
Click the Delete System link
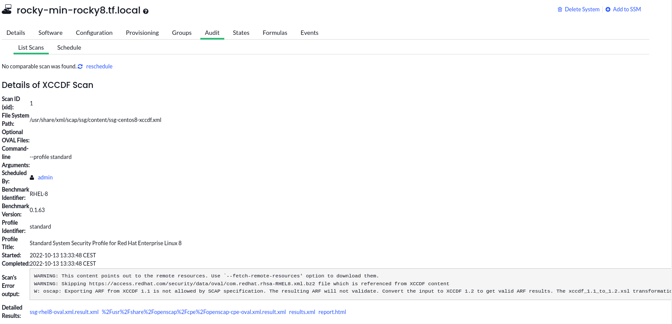582,10
